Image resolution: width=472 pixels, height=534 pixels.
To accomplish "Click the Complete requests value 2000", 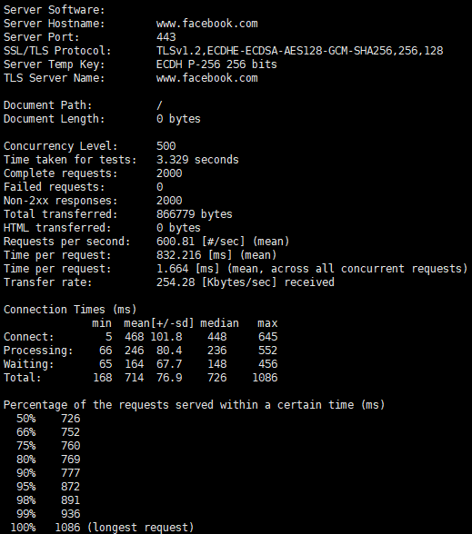I will click(169, 173).
